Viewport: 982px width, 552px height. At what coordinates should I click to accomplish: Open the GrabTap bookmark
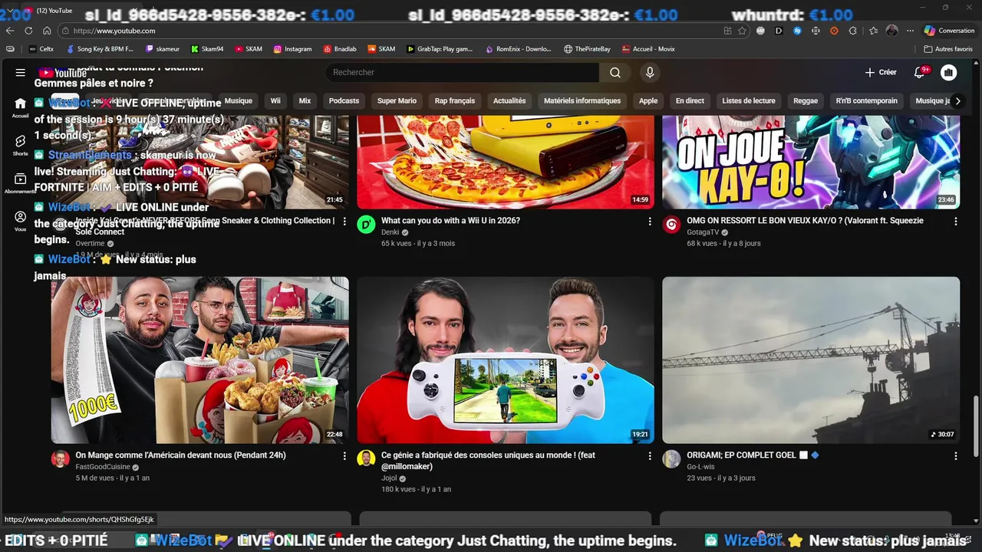point(440,49)
